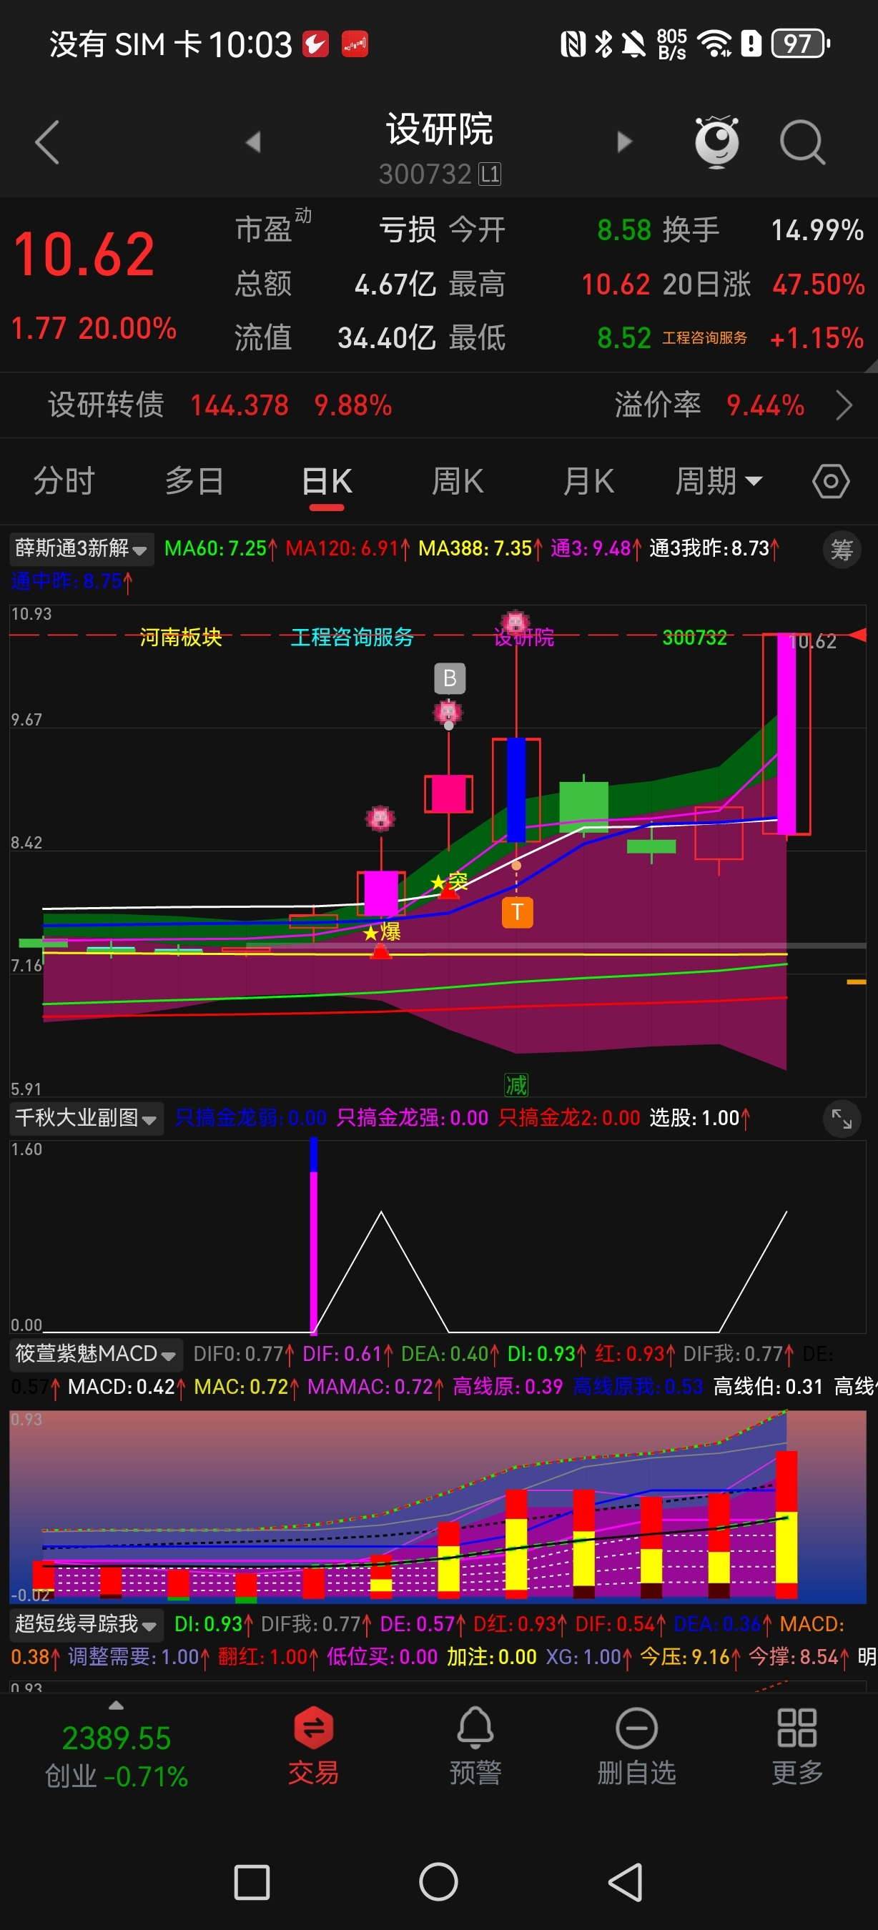Open the 周期 period dropdown
Screen dimensions: 878x1930
coord(719,481)
